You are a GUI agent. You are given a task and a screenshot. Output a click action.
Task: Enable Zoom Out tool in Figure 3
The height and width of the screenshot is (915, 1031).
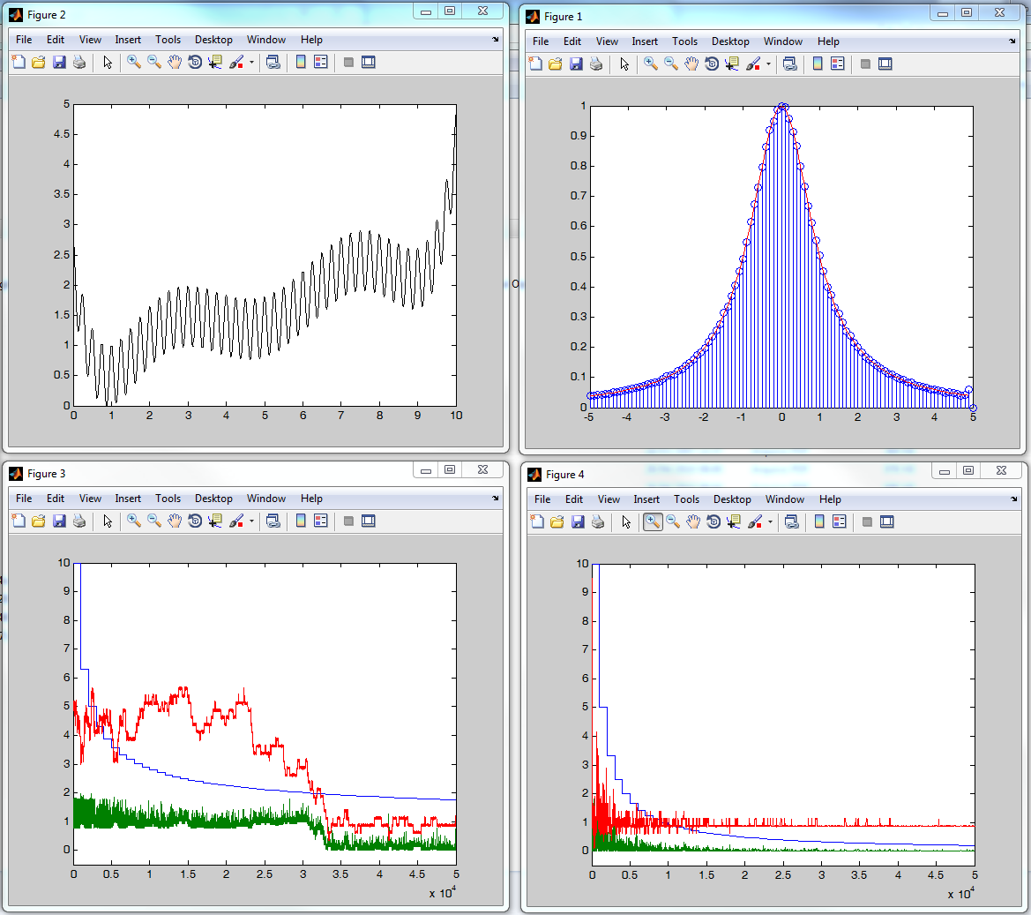(x=153, y=521)
